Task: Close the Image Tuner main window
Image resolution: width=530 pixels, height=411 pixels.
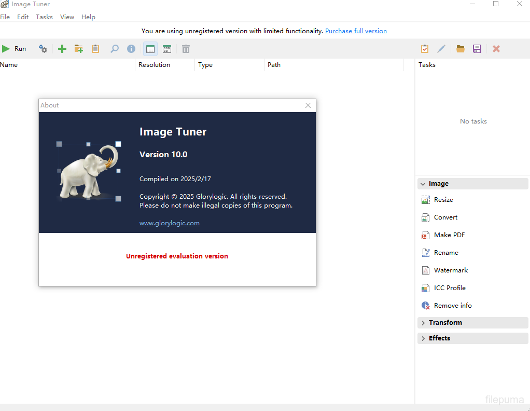Action: (520, 4)
